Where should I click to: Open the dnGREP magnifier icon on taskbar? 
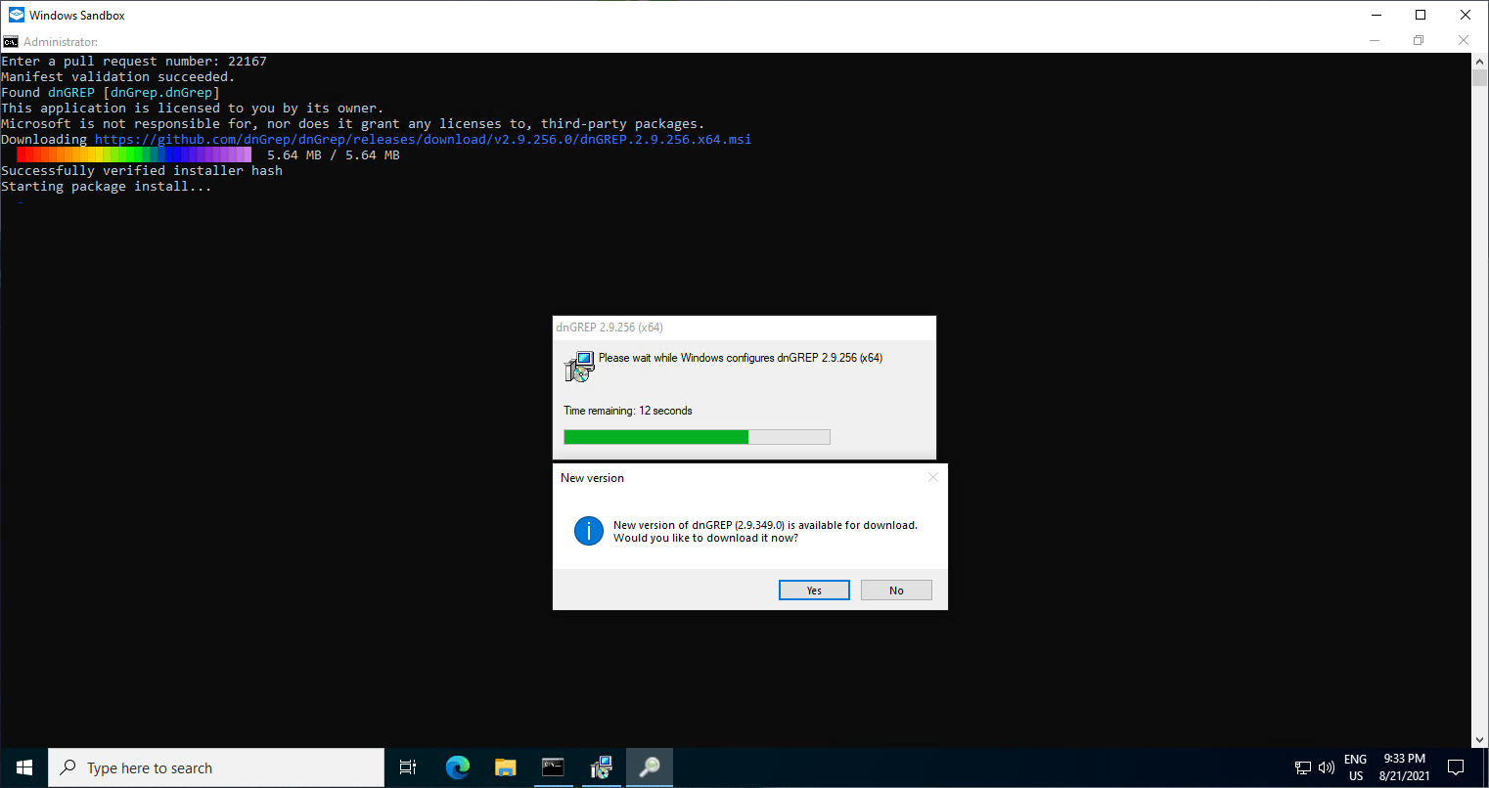pos(649,767)
